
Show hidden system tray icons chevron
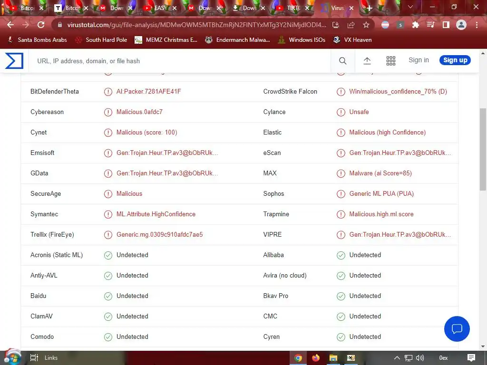coord(397,358)
